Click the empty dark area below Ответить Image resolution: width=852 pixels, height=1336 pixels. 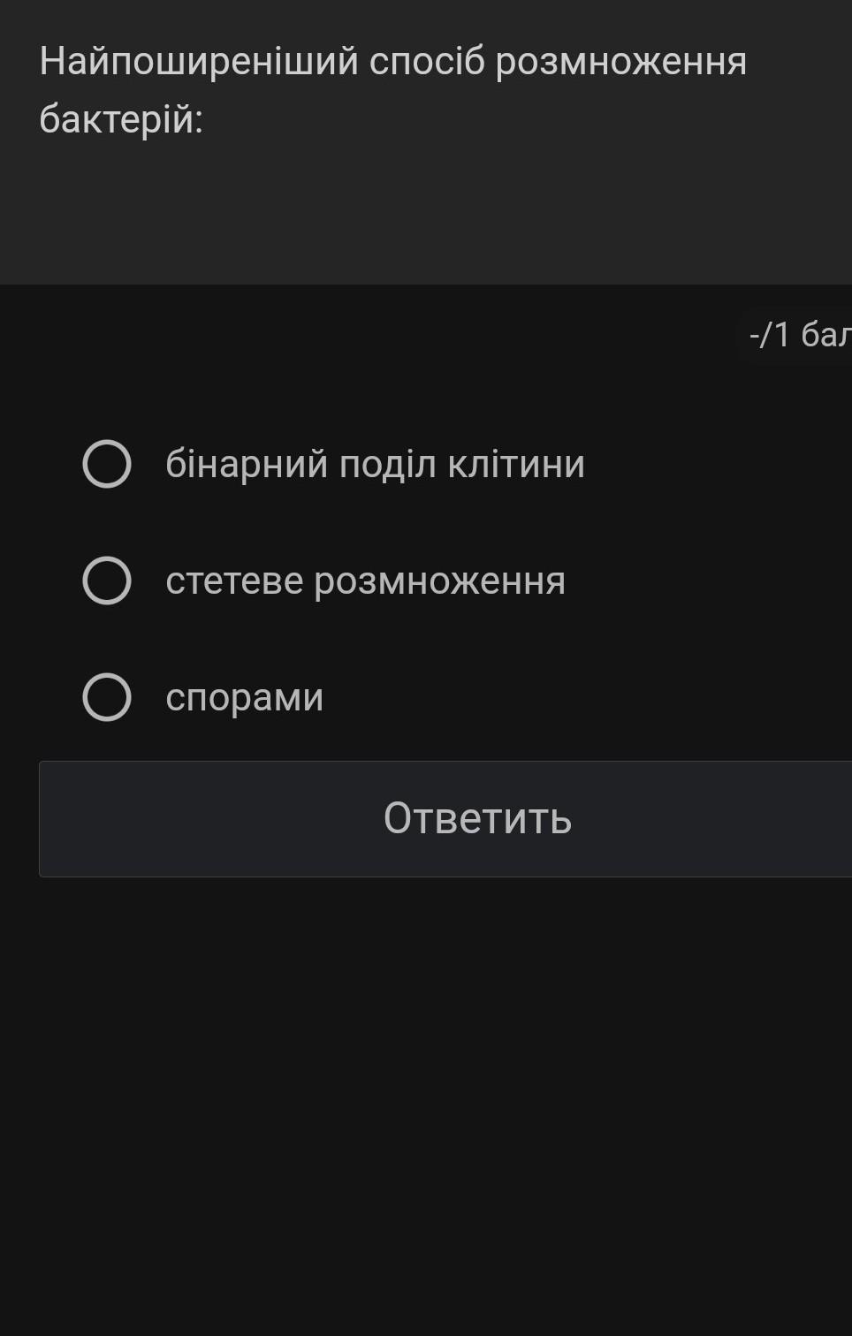[424, 1104]
